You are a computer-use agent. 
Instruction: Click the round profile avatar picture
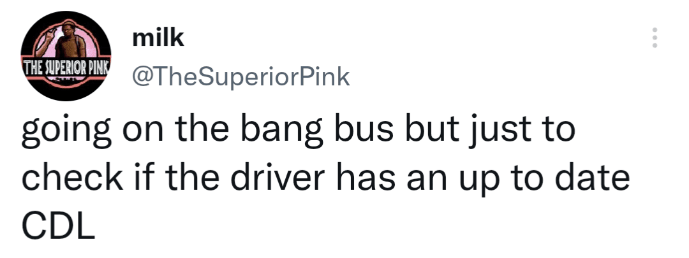point(66,56)
